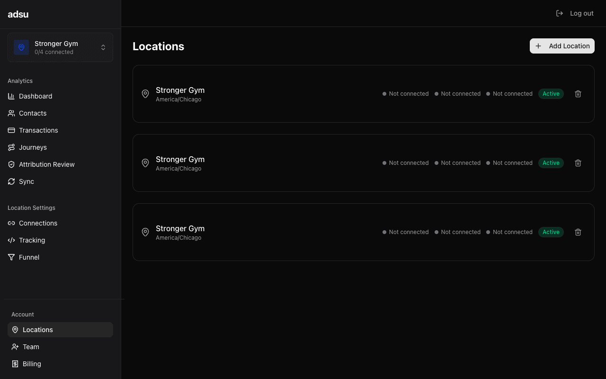Open the Tracking settings

pyautogui.click(x=32, y=240)
